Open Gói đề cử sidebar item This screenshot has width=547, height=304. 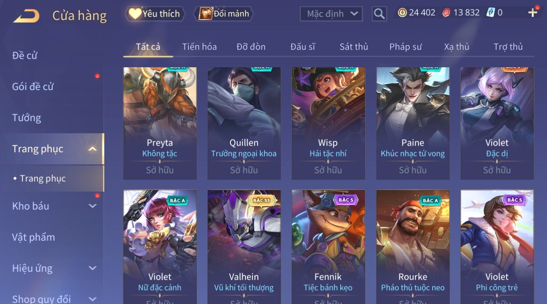(x=33, y=87)
